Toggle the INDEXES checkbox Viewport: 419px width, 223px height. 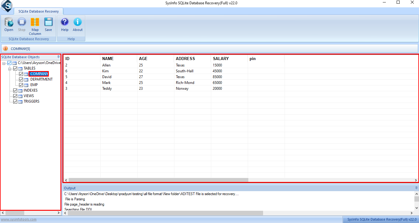pyautogui.click(x=15, y=90)
